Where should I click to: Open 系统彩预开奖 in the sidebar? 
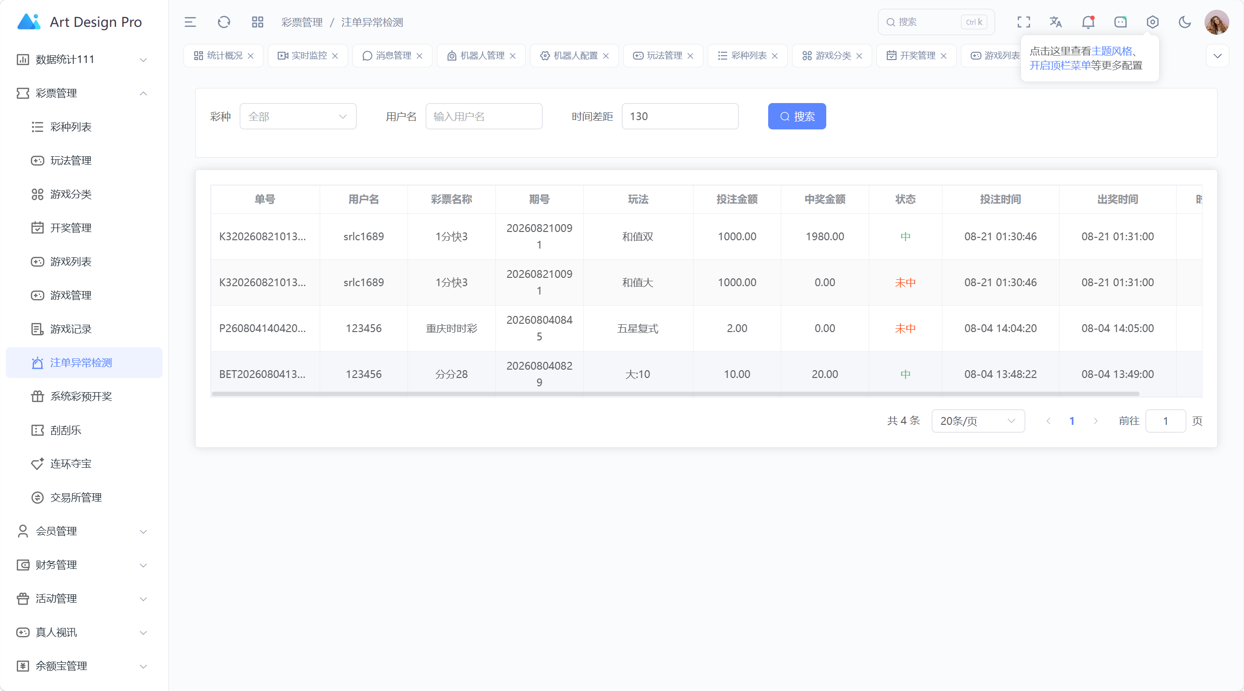84,397
